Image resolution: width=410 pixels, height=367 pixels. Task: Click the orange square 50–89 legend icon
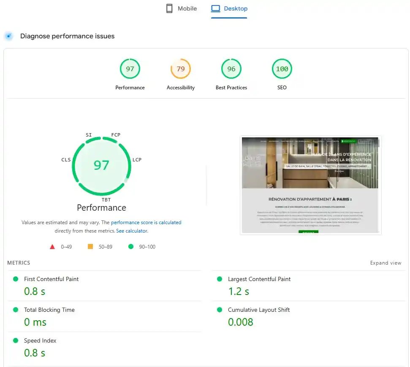click(x=90, y=247)
